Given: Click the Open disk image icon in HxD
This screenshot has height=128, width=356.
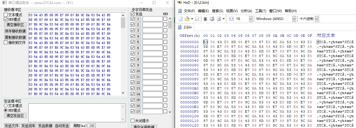Looking at the screenshot, I should click(x=219, y=19).
